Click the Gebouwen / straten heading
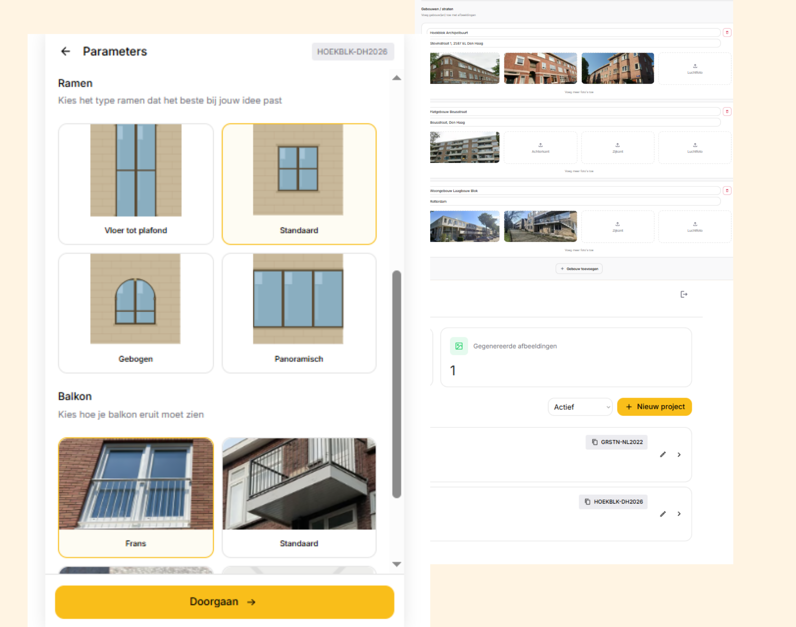796x627 pixels. pos(437,9)
